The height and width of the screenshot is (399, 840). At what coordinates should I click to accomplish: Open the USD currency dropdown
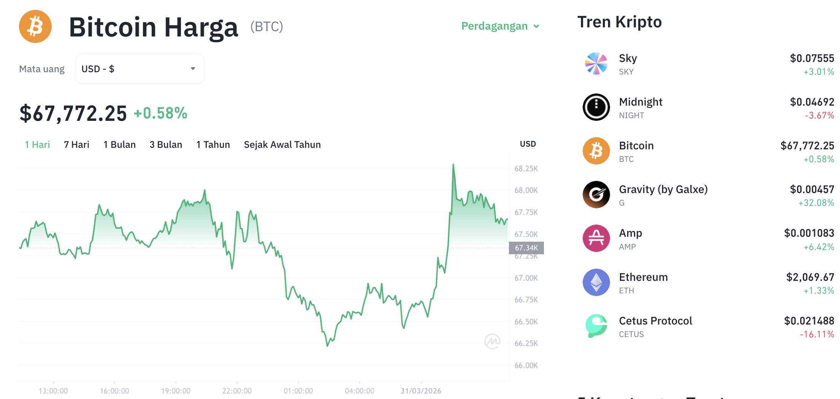pos(139,68)
